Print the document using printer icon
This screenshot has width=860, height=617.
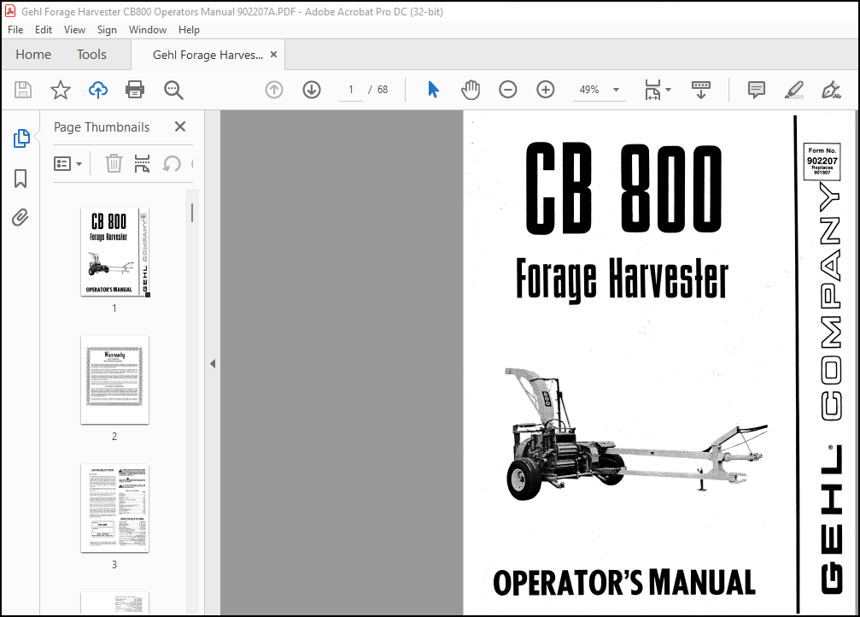(135, 90)
